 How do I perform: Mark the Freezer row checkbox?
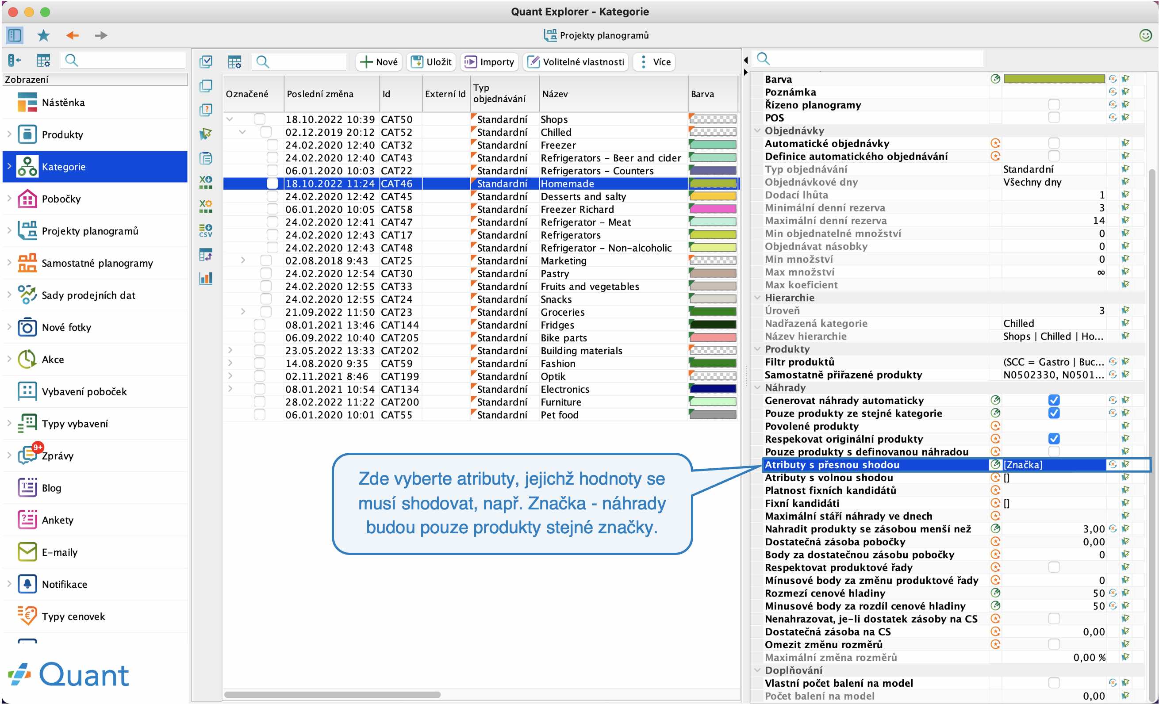tap(272, 145)
